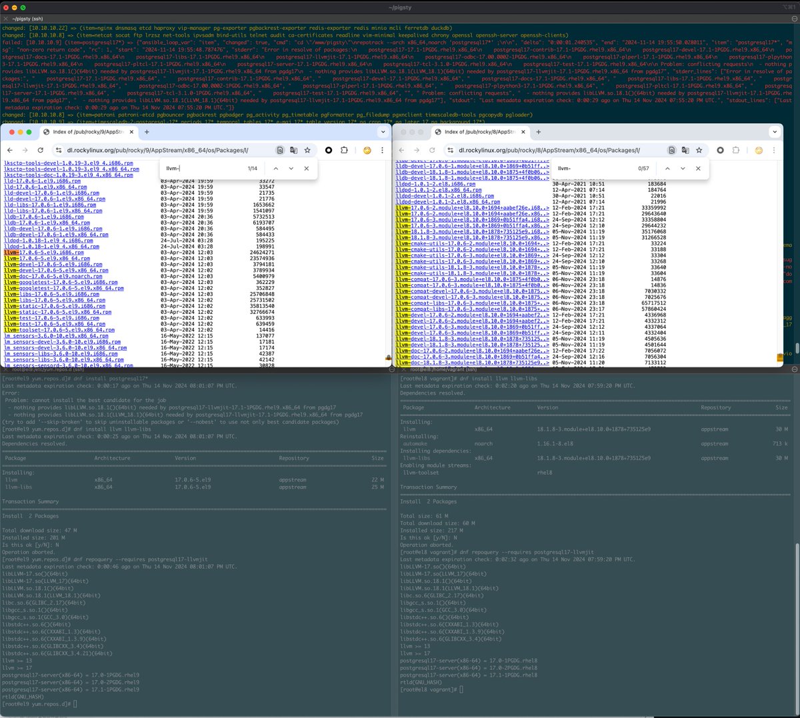Open llvm-doc-17.0.6-5.el9.noarch.rpm link
Screen dimensions: 800x718
[53, 277]
